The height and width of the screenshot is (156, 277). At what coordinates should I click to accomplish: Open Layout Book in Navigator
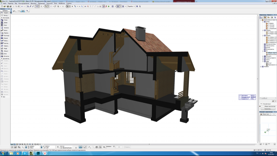pyautogui.click(x=272, y=17)
